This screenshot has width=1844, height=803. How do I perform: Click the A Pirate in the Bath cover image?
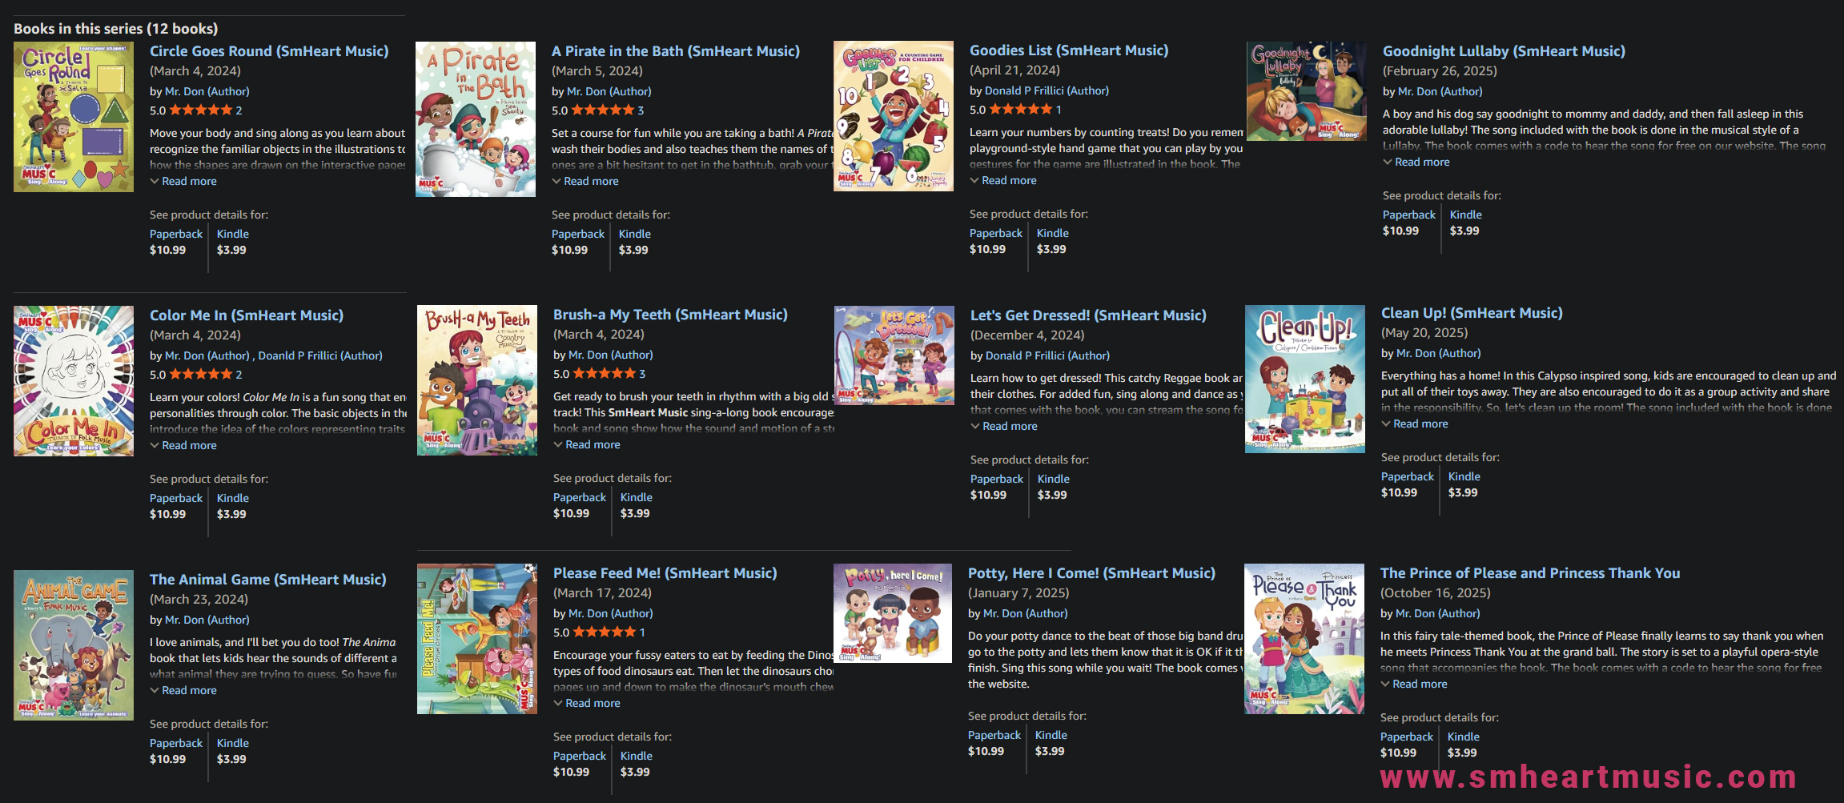[476, 119]
